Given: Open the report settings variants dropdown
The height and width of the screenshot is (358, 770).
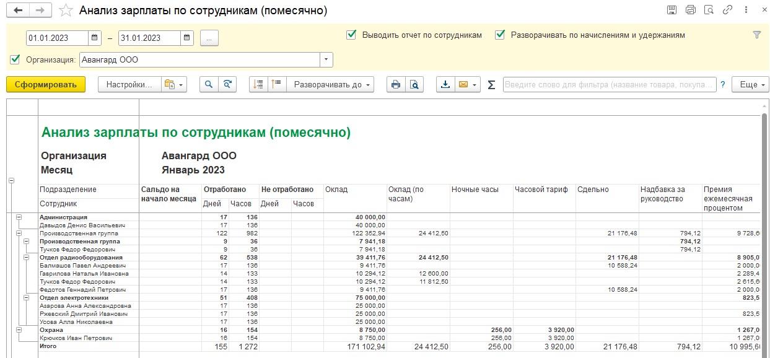Looking at the screenshot, I should (x=174, y=85).
